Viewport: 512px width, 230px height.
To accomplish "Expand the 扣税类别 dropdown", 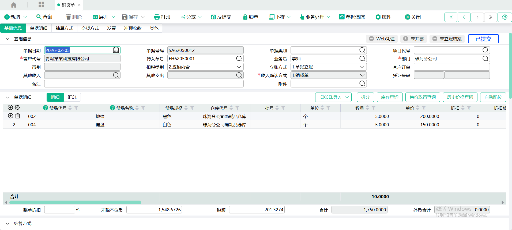I will (x=239, y=67).
